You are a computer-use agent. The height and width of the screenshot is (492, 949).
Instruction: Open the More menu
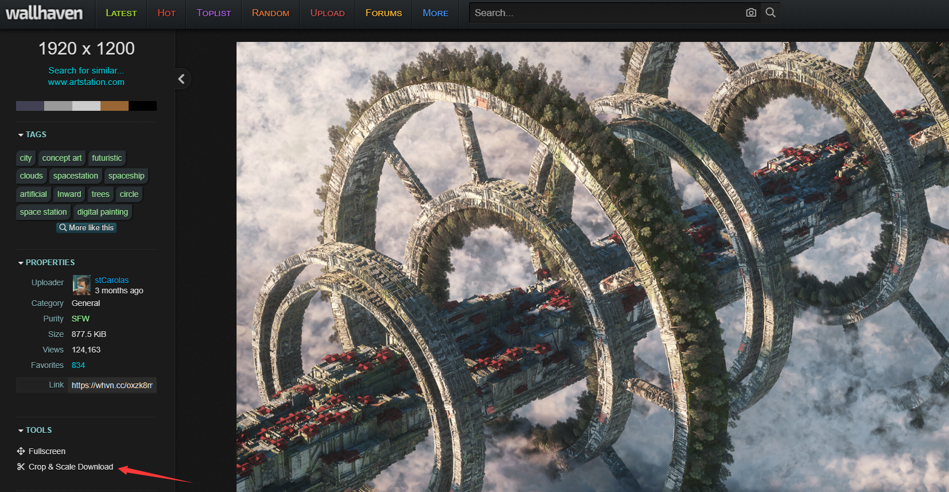435,13
